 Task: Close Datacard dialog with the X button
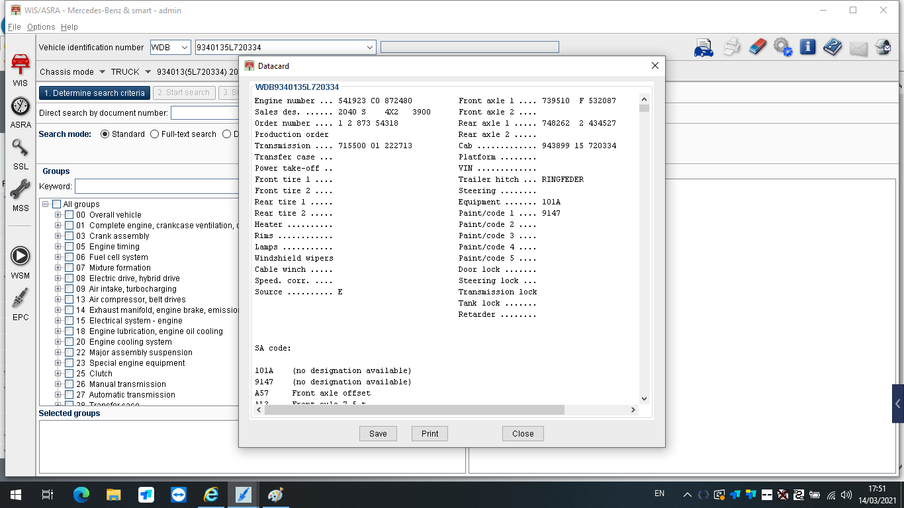[655, 65]
